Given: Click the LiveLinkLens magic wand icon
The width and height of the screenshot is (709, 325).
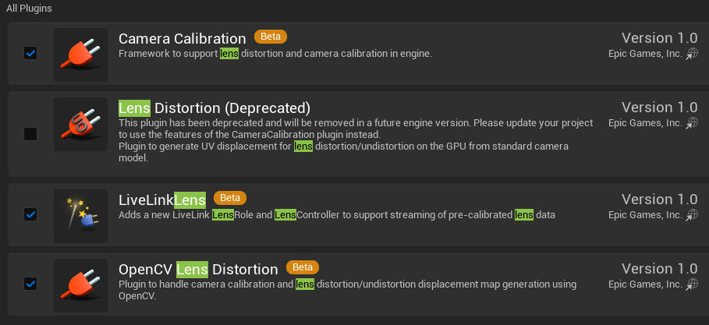Looking at the screenshot, I should tap(80, 216).
